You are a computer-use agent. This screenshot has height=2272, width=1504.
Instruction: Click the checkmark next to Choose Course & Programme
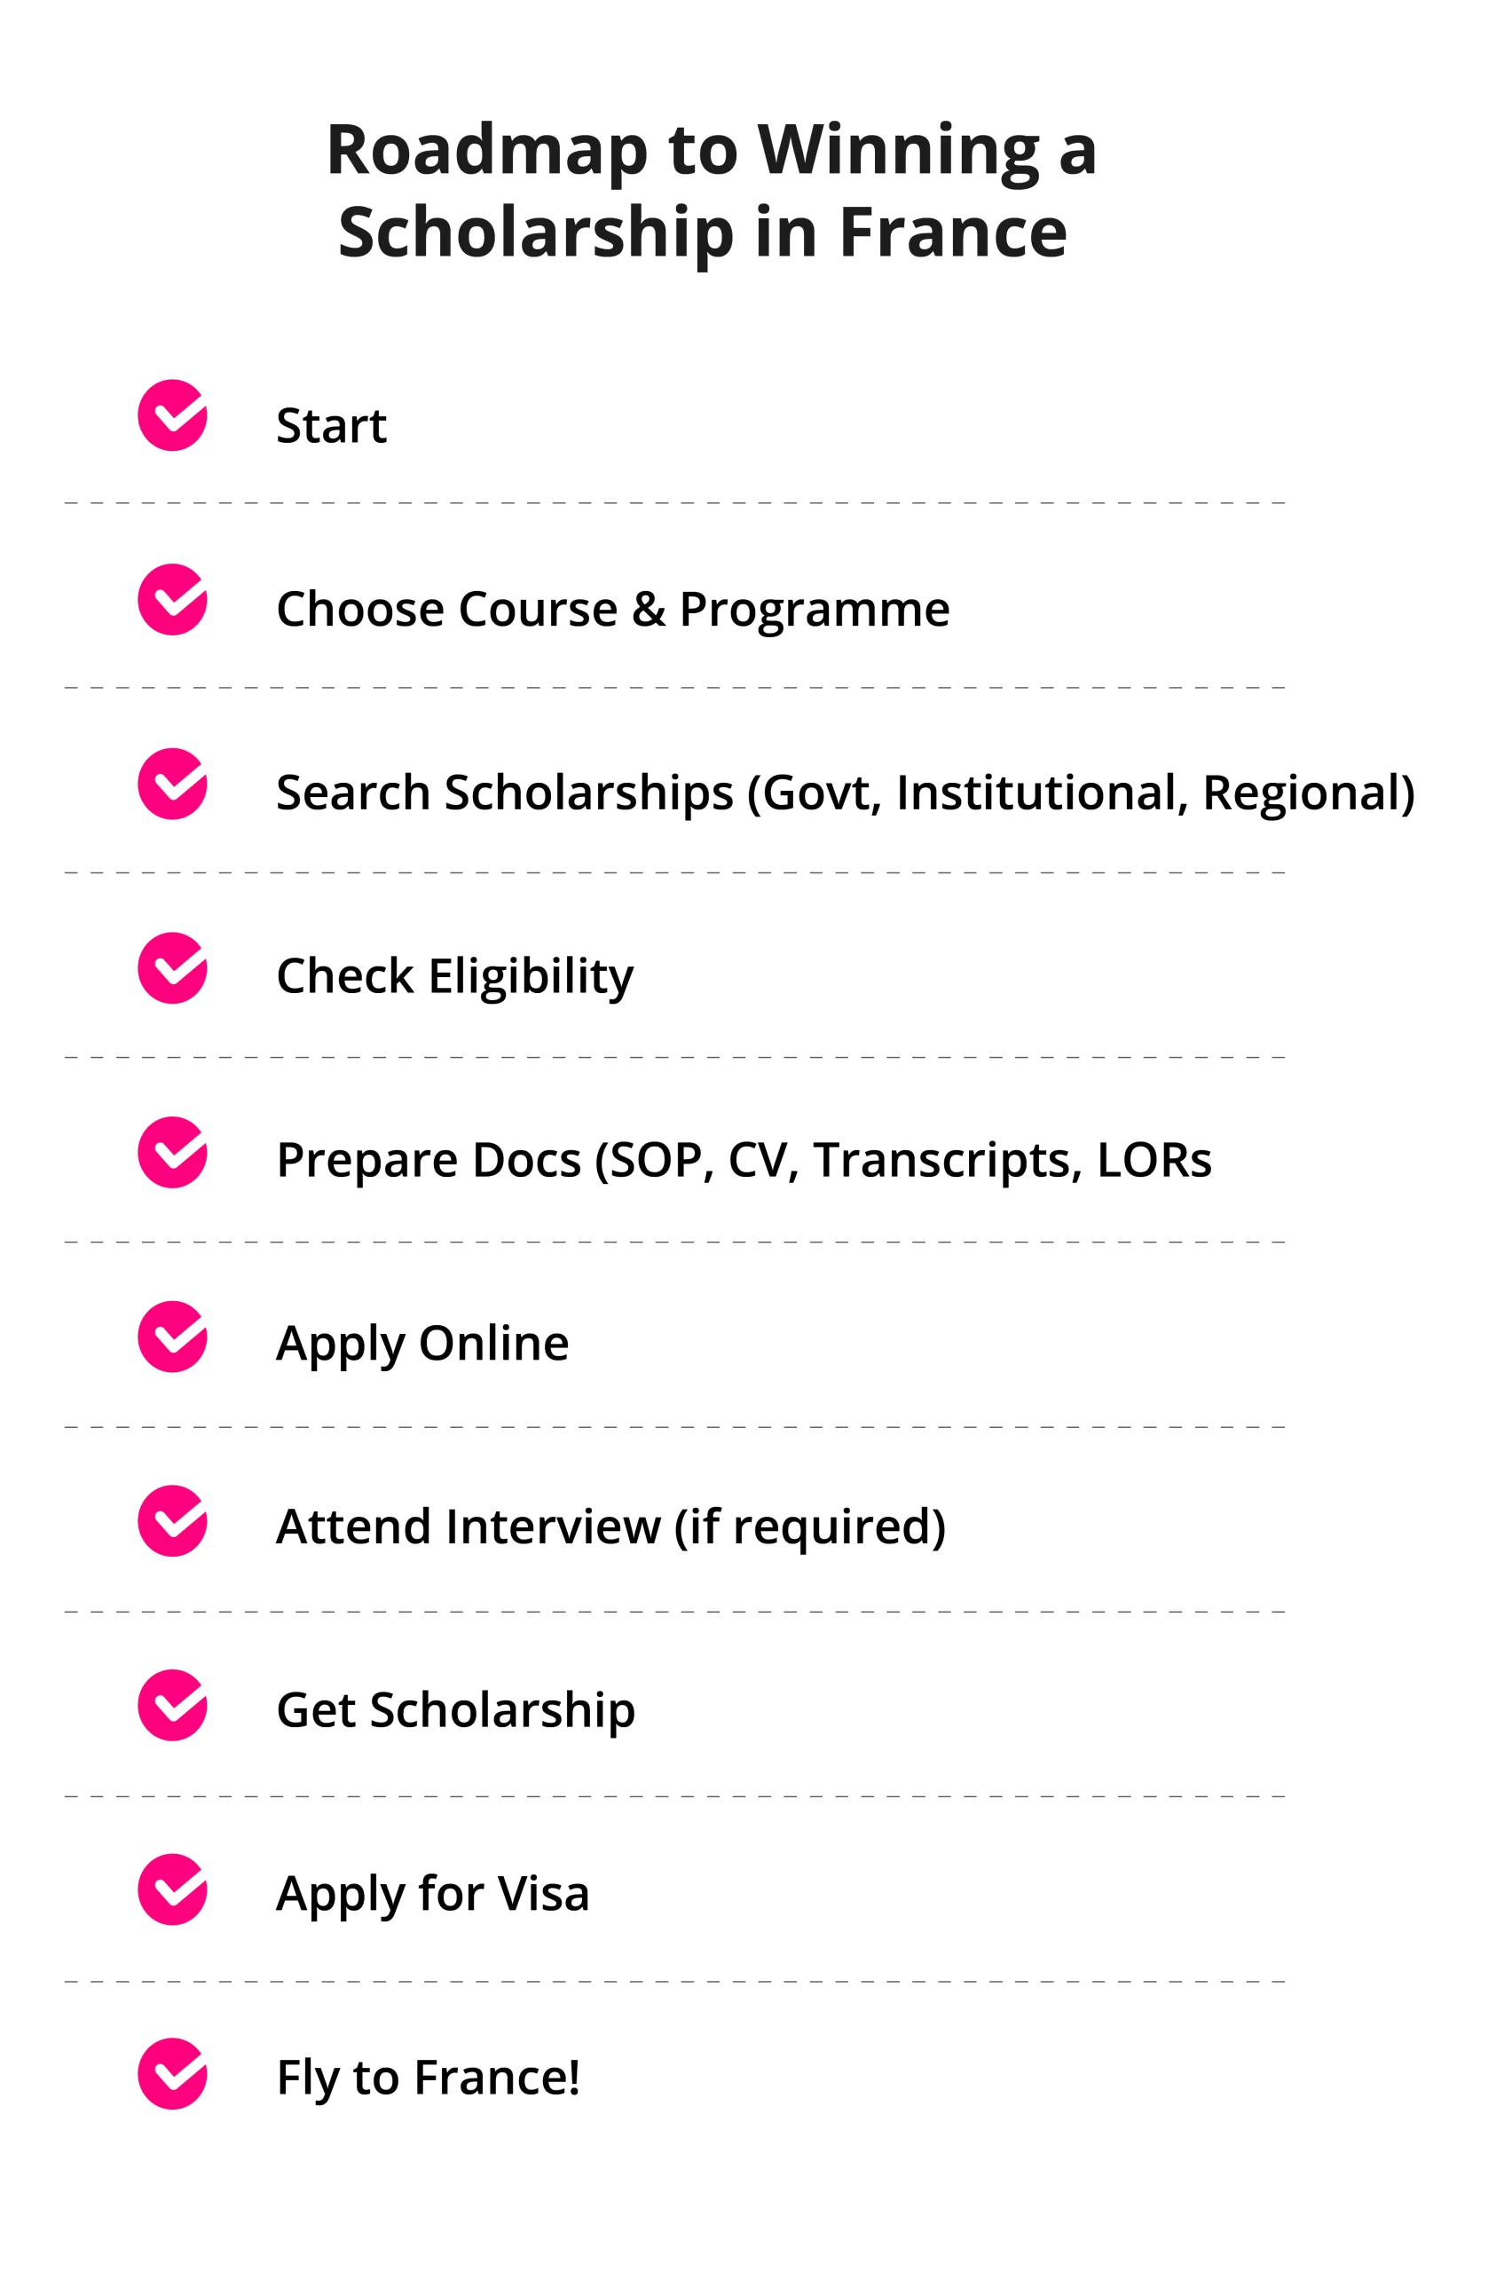tap(173, 600)
